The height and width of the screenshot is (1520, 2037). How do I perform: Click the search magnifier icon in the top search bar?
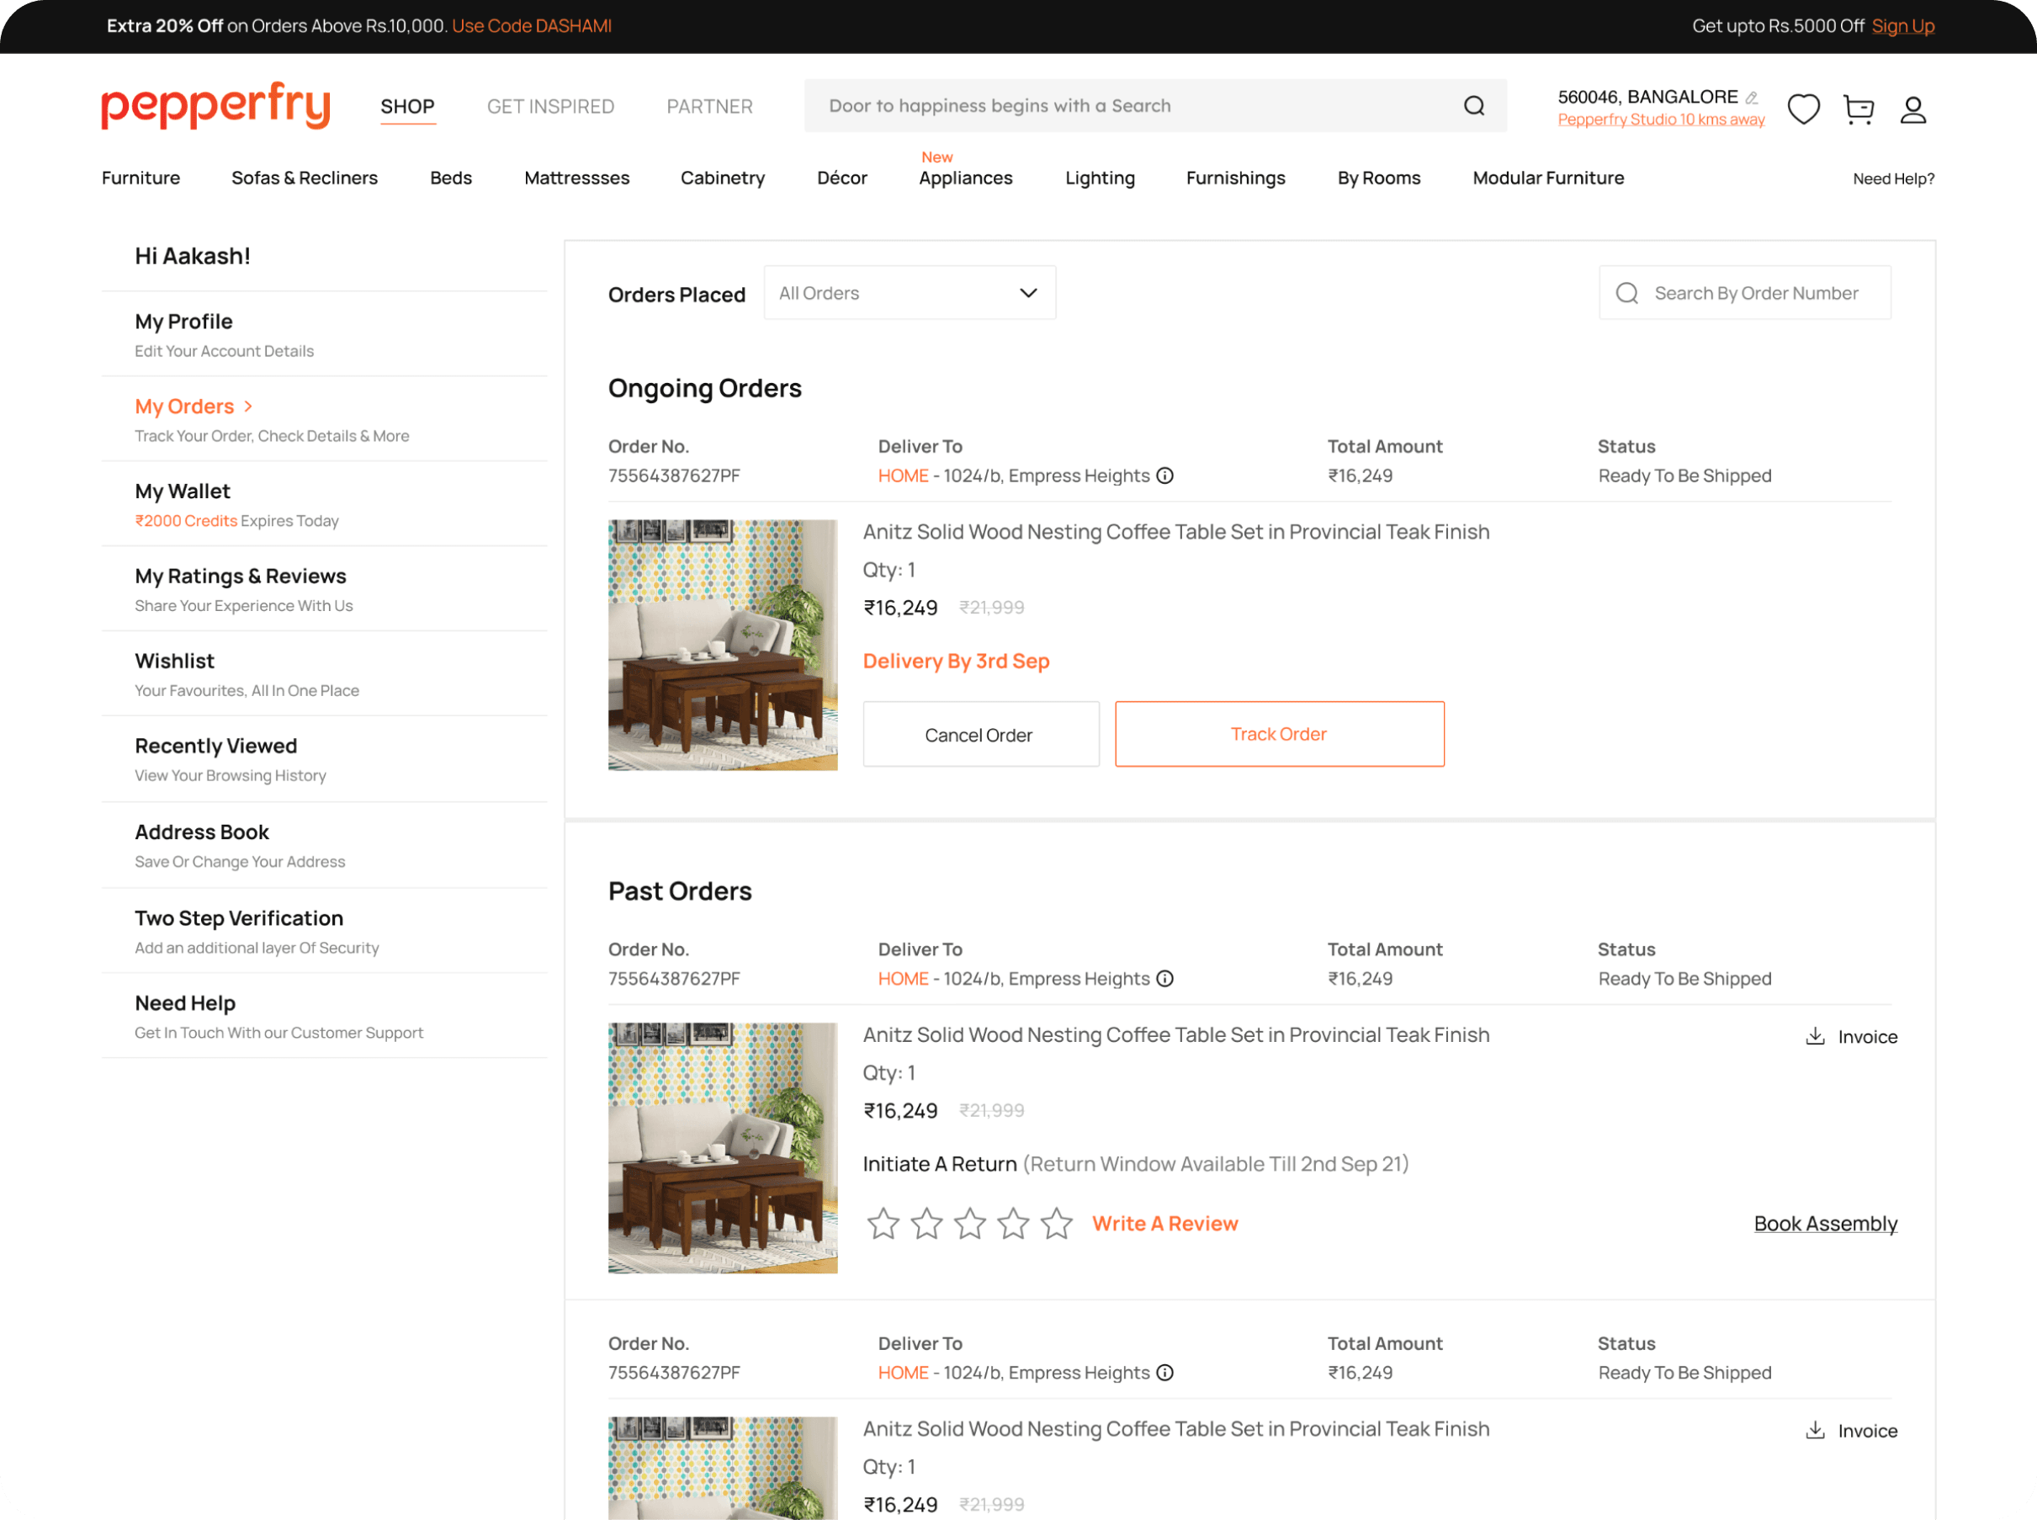pos(1473,106)
